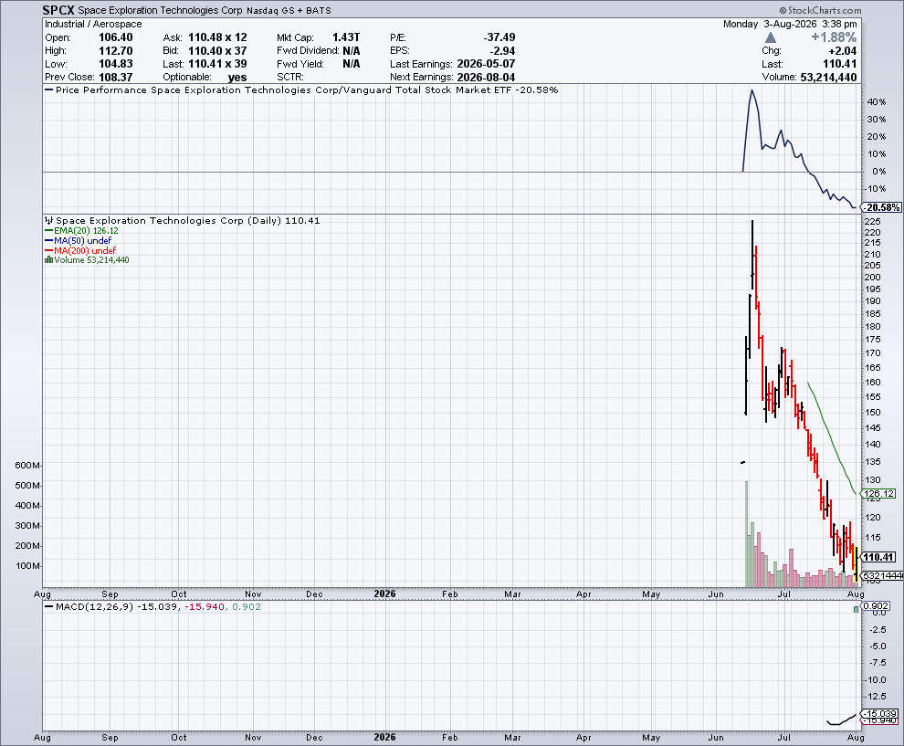
Task: Click the volume bars icon in the legend
Action: click(x=49, y=260)
